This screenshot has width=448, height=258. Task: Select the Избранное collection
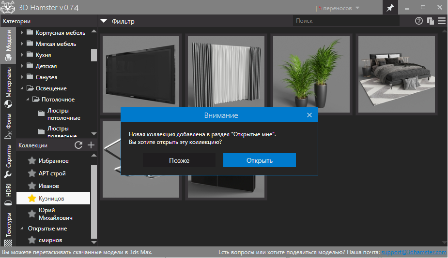point(53,161)
